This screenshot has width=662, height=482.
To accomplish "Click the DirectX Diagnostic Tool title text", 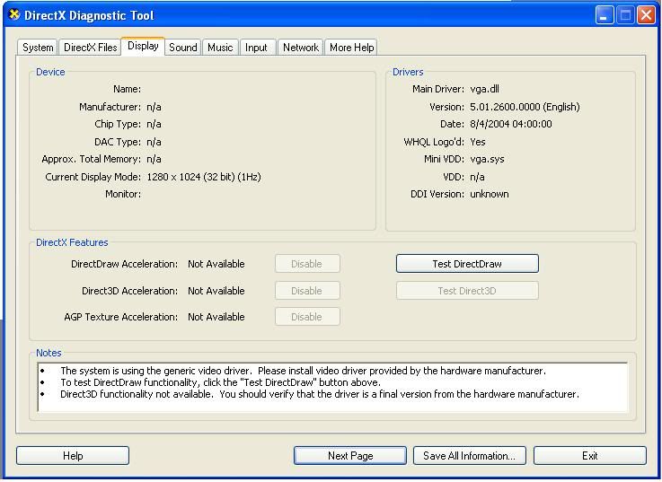I will (x=89, y=15).
